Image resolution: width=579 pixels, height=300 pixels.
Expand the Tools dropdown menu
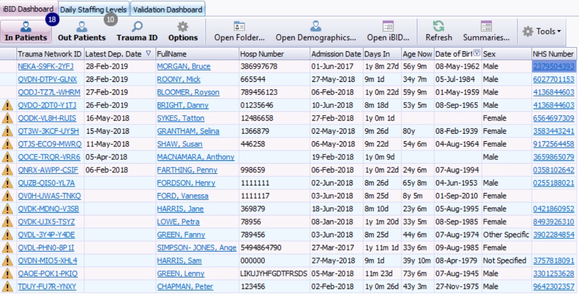click(542, 32)
